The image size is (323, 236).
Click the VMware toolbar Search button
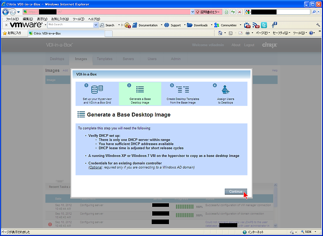click(x=107, y=25)
